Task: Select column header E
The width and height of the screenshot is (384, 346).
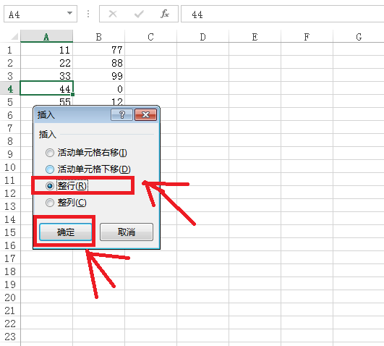Action: (255, 37)
